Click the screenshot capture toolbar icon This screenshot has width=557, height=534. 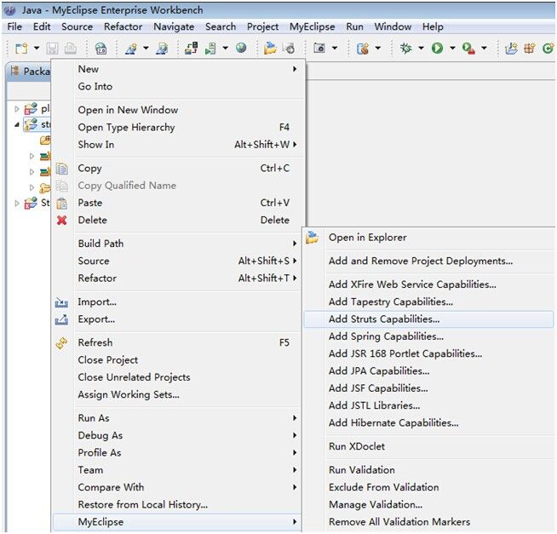pos(319,48)
